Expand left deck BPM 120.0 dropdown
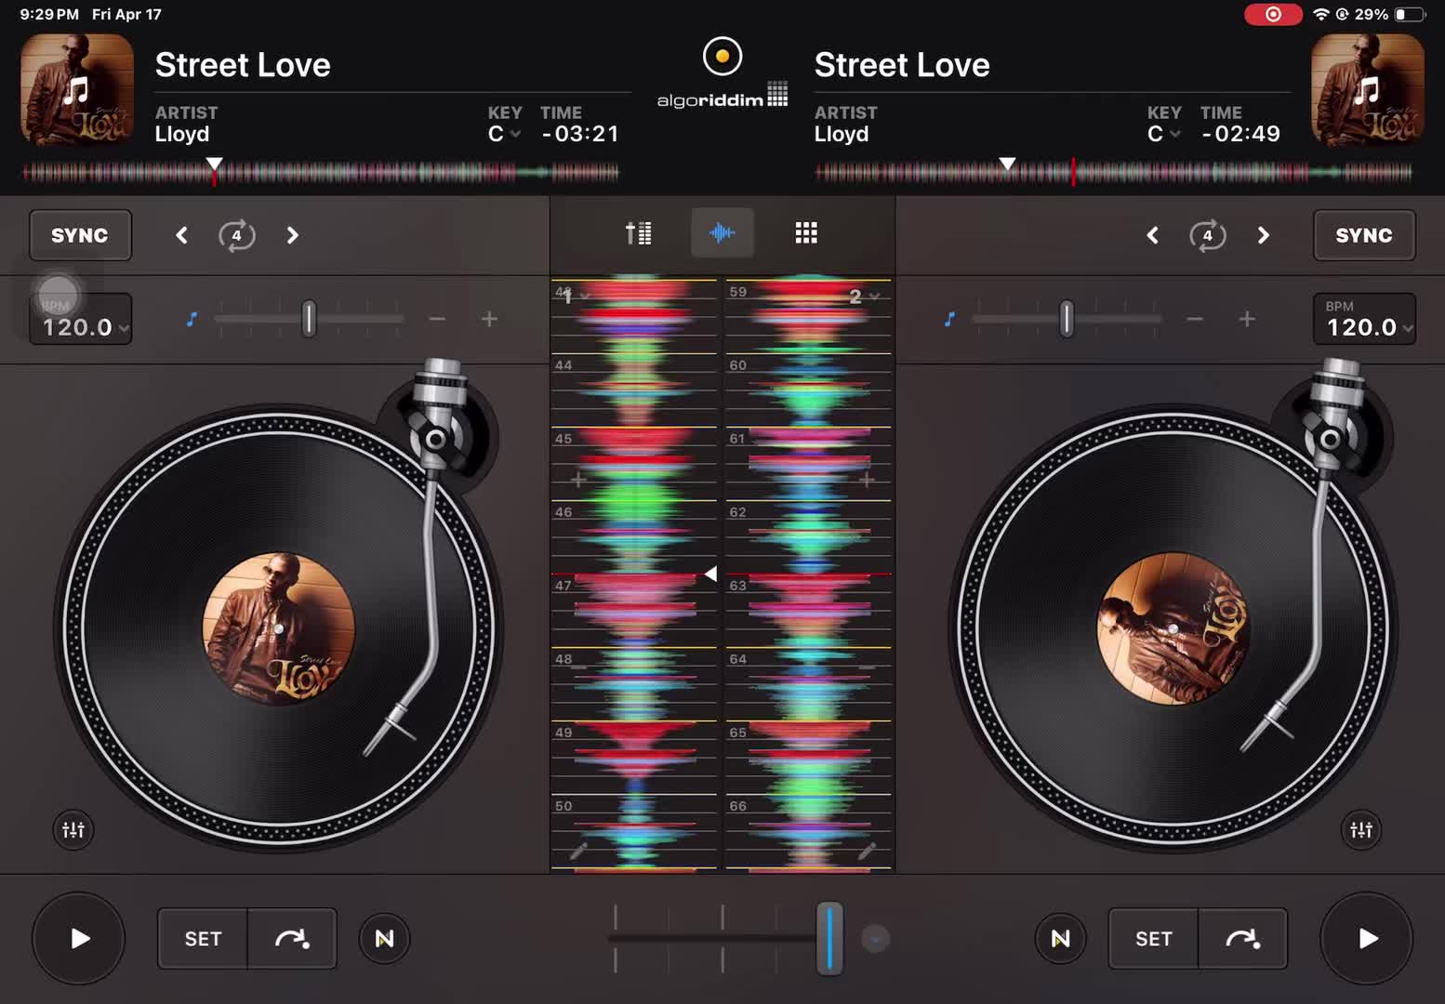This screenshot has width=1445, height=1004. pyautogui.click(x=80, y=319)
